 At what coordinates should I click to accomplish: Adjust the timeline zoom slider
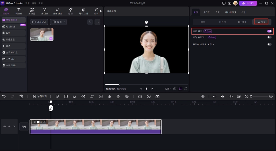point(259,96)
